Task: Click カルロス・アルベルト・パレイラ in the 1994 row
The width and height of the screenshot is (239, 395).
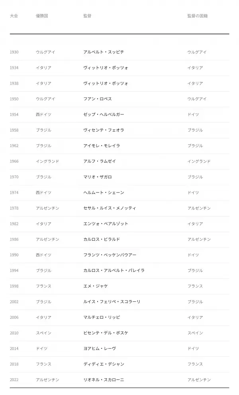Action: pos(114,271)
